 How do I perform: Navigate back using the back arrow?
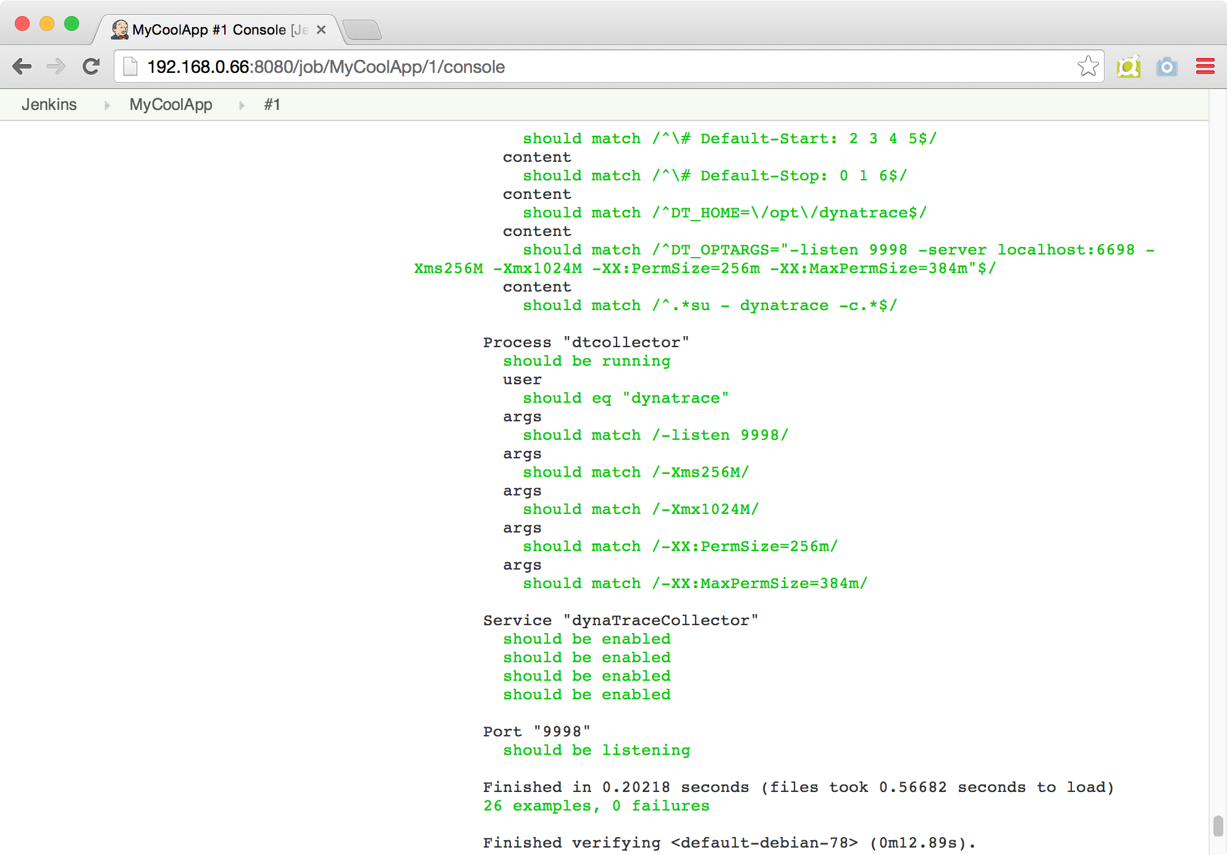23,66
